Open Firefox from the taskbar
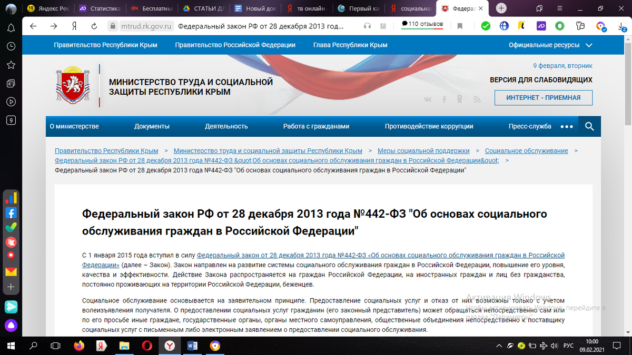 [79, 346]
